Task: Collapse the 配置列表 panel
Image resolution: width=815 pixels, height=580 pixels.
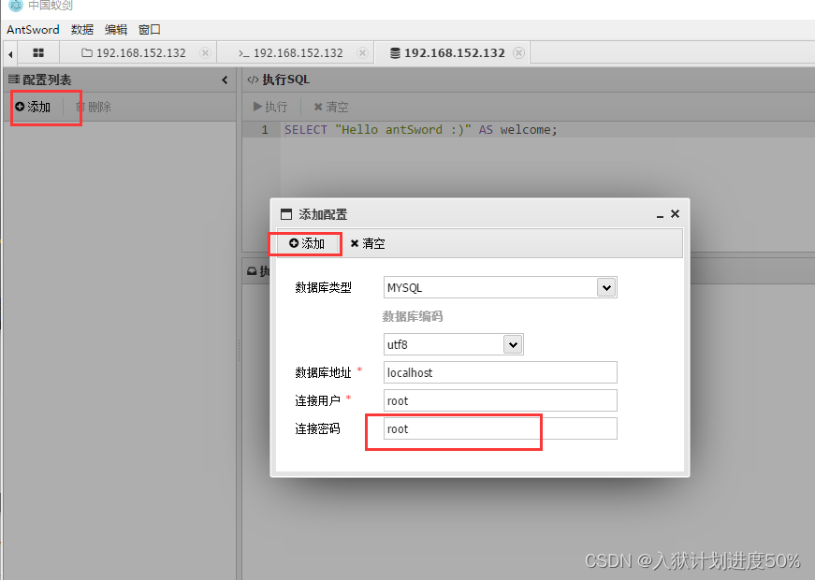Action: [225, 80]
